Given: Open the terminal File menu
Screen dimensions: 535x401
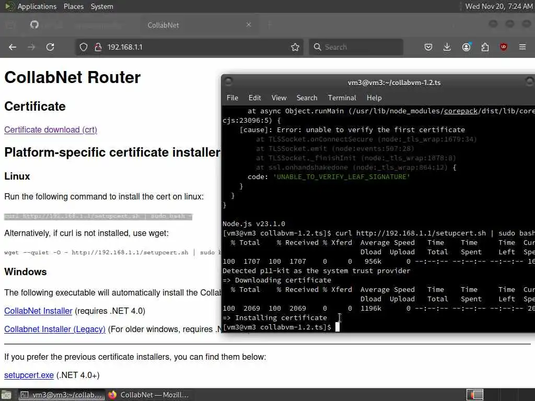Looking at the screenshot, I should click(x=232, y=98).
